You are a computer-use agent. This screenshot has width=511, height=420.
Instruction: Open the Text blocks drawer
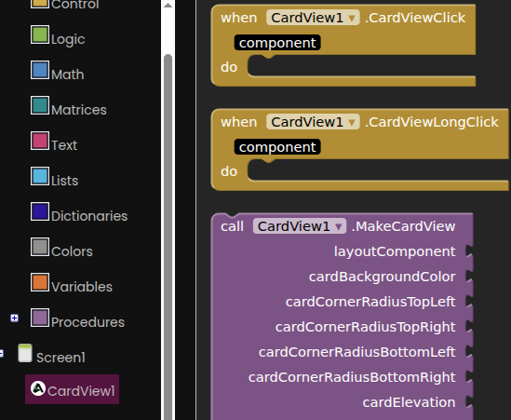(x=64, y=145)
